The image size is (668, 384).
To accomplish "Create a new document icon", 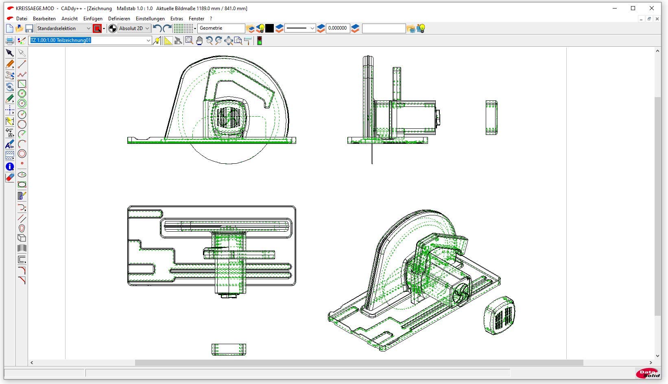I will tap(10, 28).
